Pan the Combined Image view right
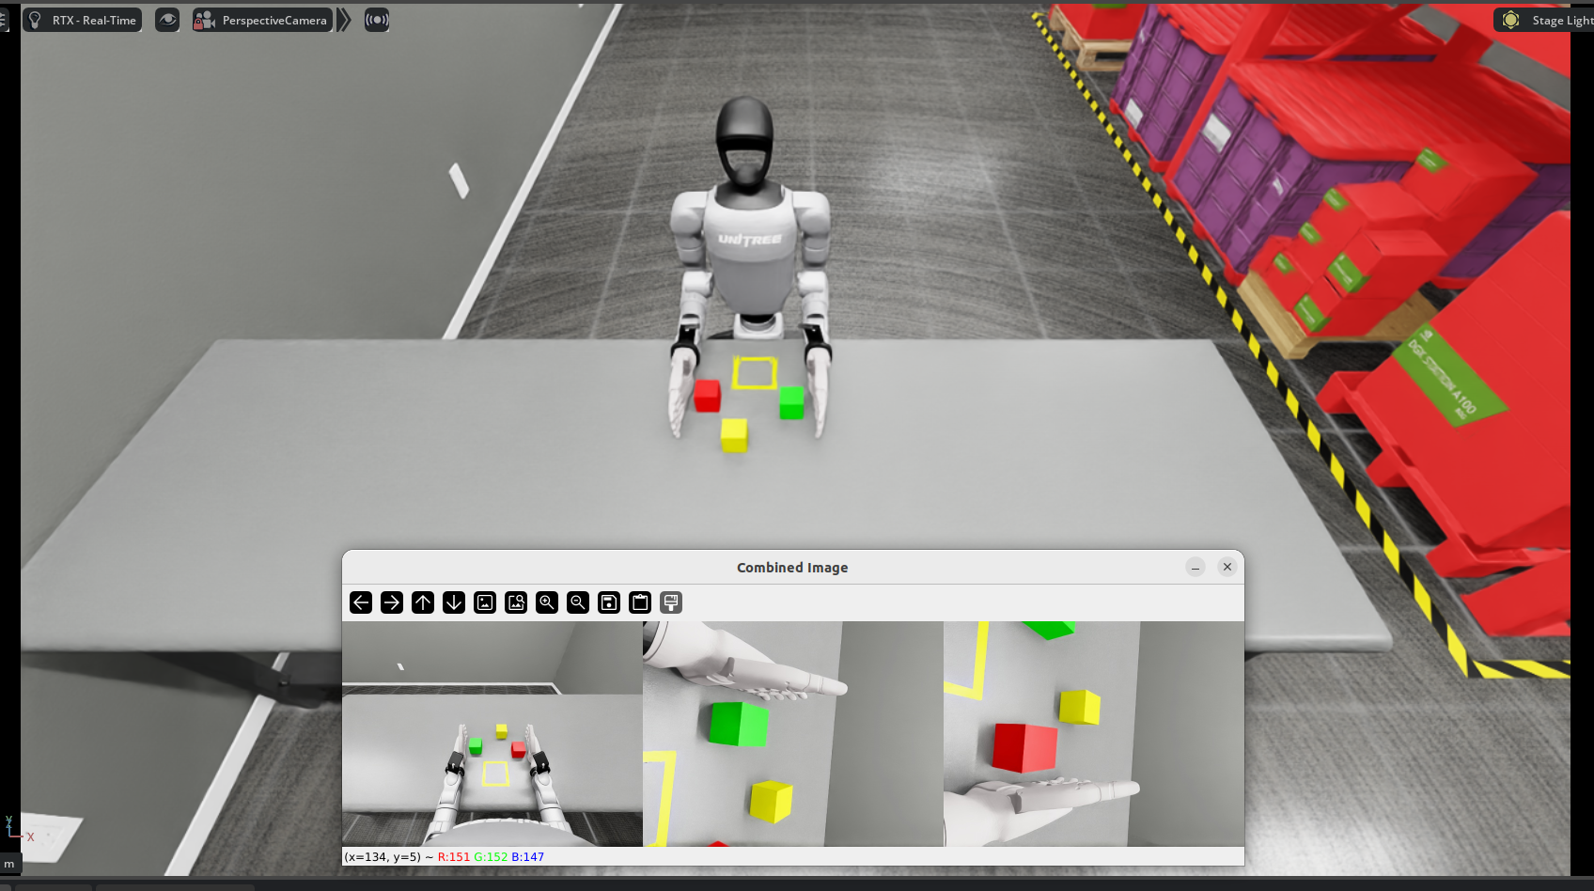The image size is (1594, 891). pyautogui.click(x=392, y=602)
